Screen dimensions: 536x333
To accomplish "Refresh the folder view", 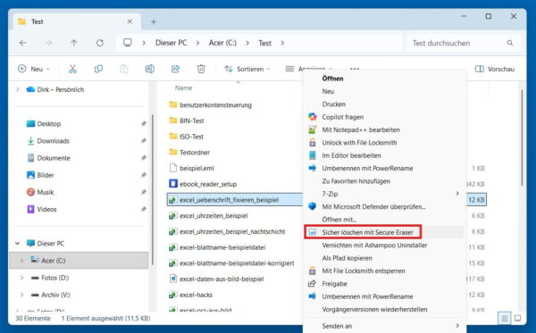I will (100, 43).
